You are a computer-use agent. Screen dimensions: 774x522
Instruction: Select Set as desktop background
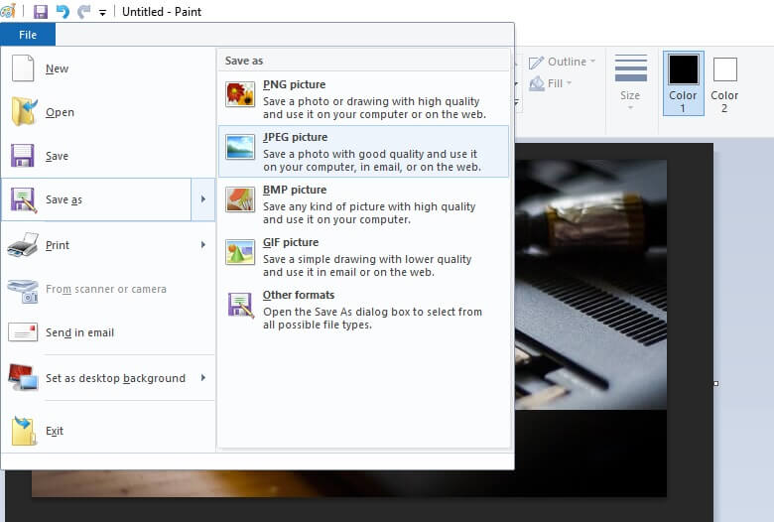point(108,378)
